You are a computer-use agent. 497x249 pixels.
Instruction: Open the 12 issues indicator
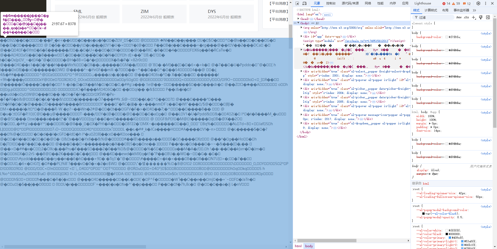pos(467,3)
